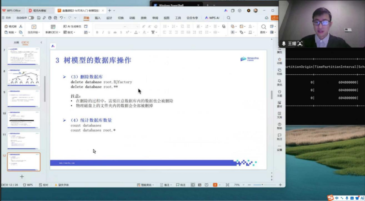Expand the 版式 layout dropdown
Image resolution: width=365 pixels, height=201 pixels.
pos(69,32)
